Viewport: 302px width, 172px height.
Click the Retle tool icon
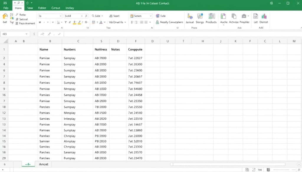coord(17,15)
